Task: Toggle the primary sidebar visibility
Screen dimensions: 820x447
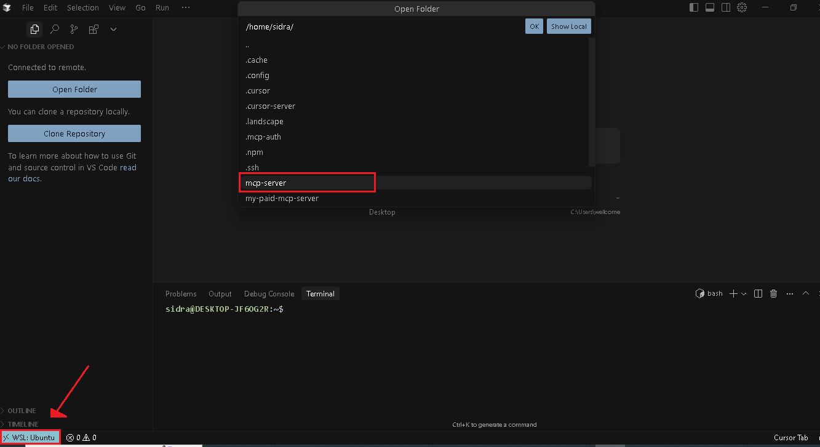Action: pyautogui.click(x=694, y=7)
